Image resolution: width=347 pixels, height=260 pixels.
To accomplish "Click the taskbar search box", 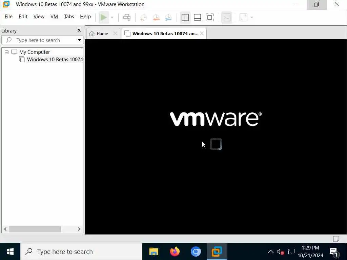I will pyautogui.click(x=81, y=252).
